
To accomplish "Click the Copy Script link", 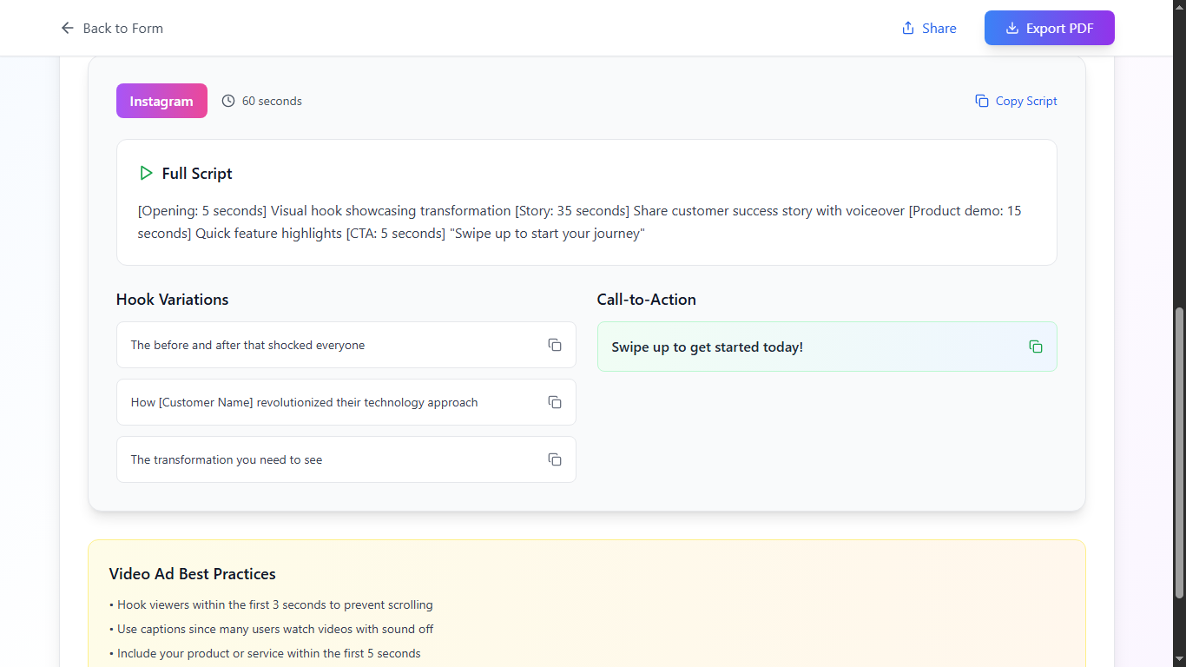I will [1025, 102].
